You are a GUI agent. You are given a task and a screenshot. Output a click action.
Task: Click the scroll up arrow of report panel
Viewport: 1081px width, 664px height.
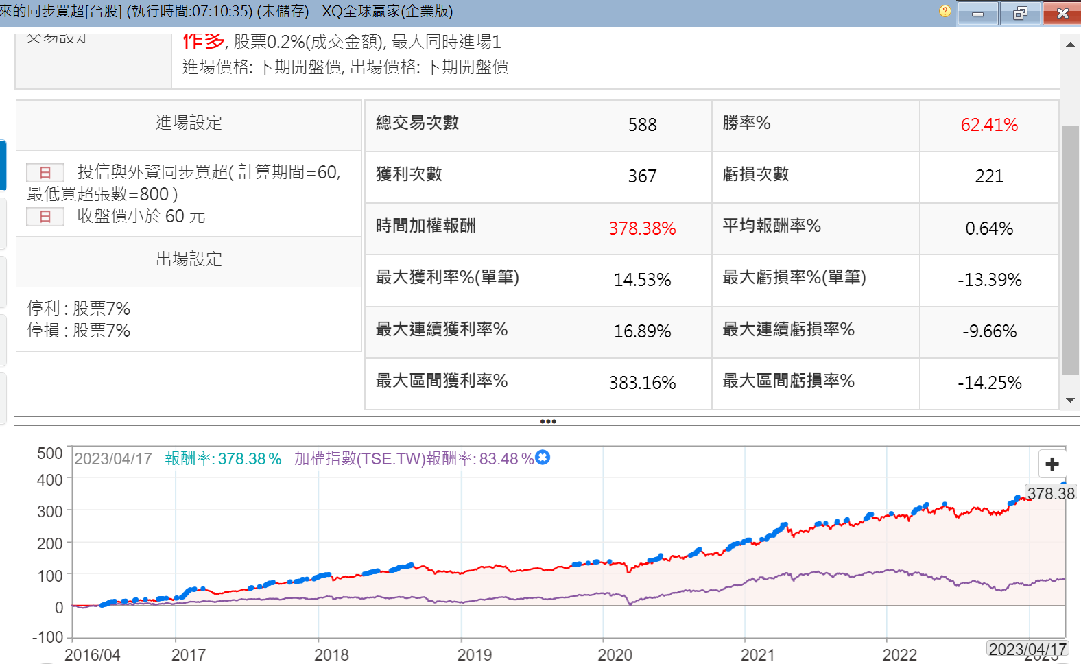[x=1070, y=45]
